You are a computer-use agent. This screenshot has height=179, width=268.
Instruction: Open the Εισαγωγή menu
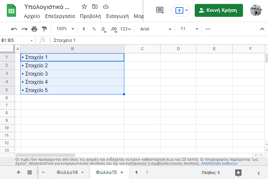117,16
